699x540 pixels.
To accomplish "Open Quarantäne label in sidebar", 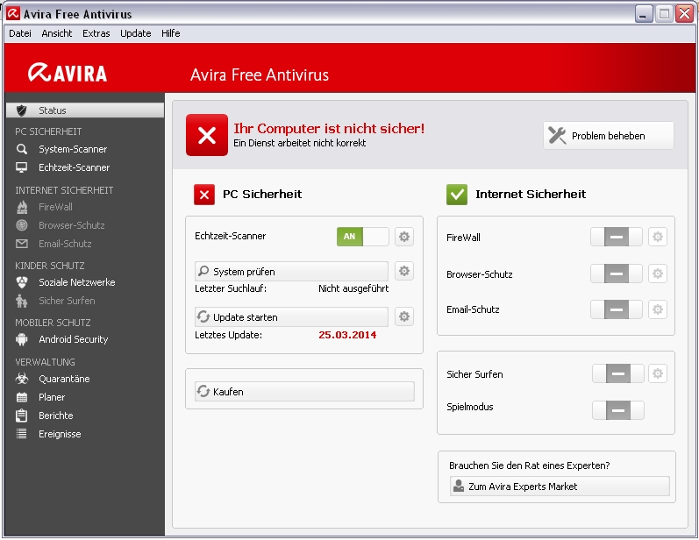I will (64, 379).
